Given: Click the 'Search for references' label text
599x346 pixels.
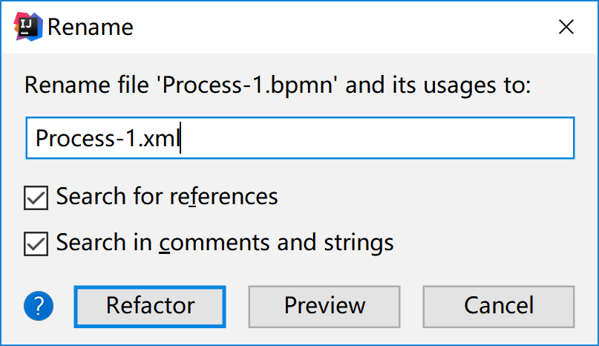Looking at the screenshot, I should point(166,197).
